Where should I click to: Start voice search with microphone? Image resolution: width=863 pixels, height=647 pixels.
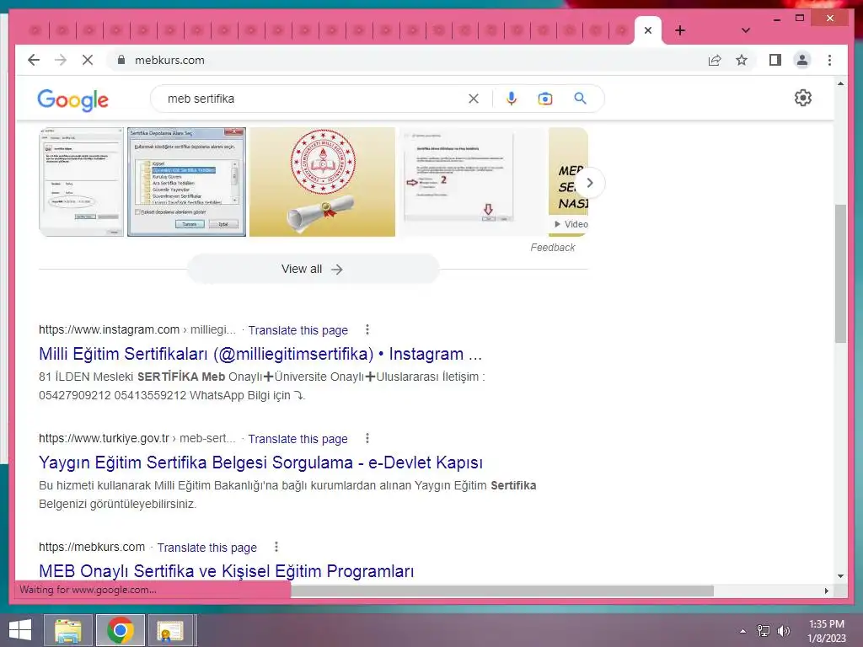(512, 99)
